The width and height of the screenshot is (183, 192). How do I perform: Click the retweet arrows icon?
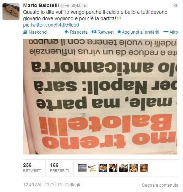(94, 32)
